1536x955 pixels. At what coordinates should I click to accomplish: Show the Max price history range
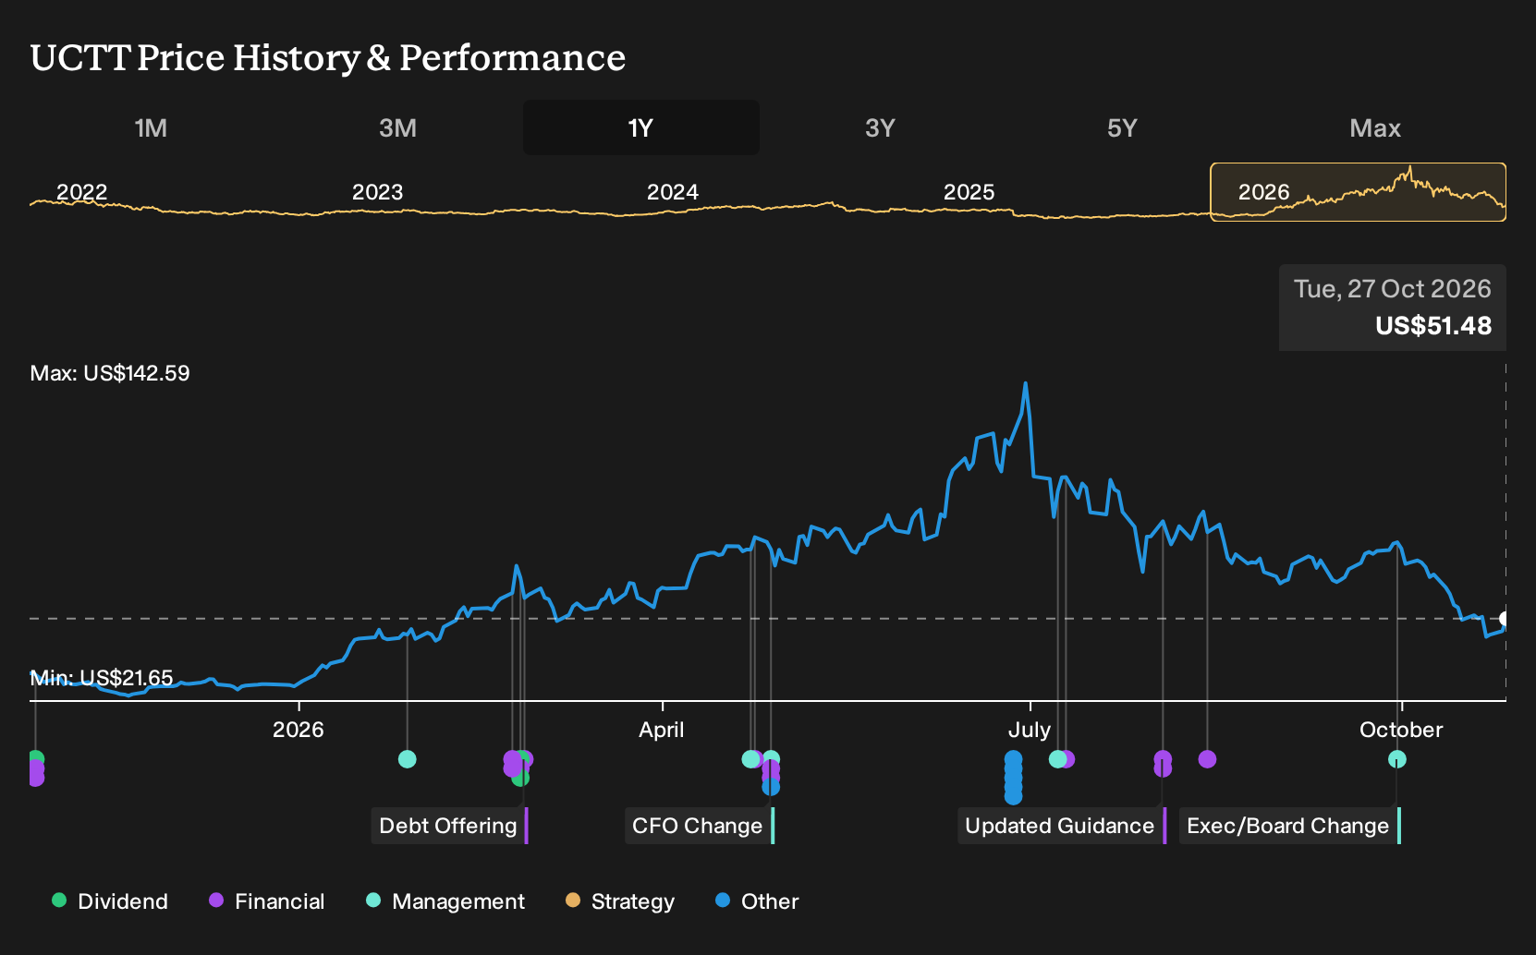(x=1375, y=127)
